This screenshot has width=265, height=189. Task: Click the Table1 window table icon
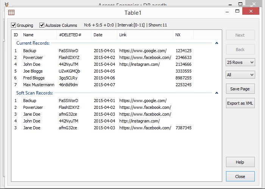(11, 12)
